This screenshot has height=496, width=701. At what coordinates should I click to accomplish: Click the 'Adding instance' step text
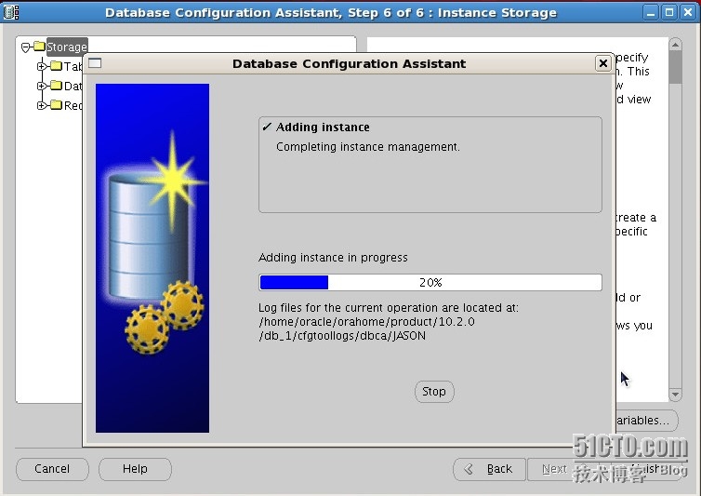click(x=323, y=127)
